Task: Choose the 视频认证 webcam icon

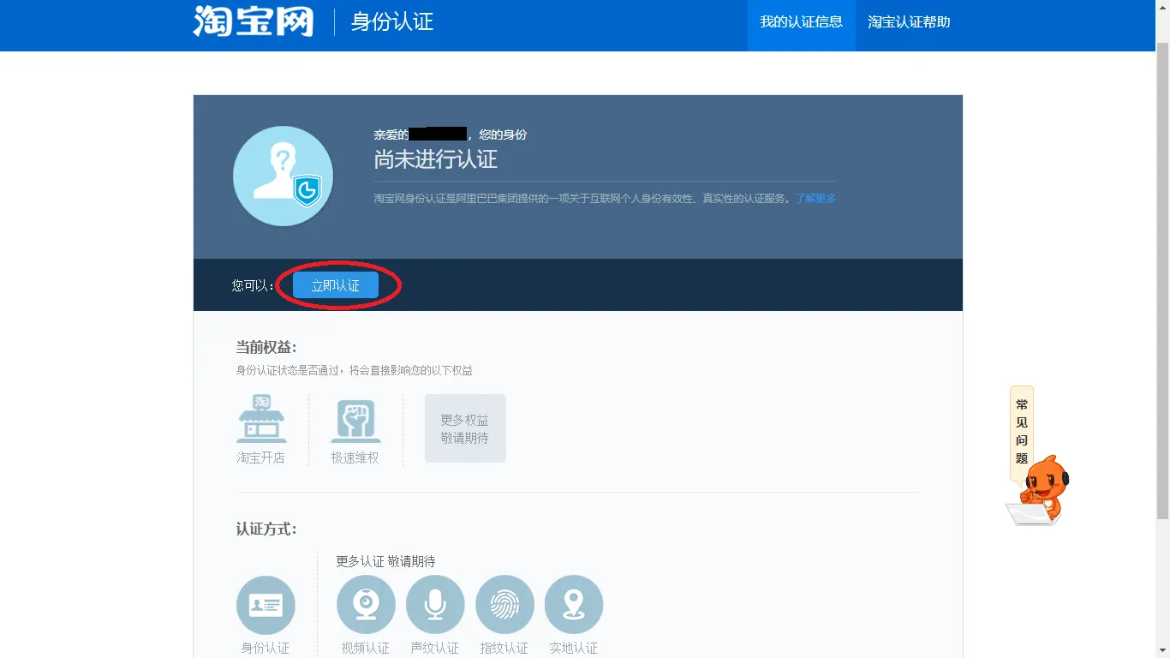Action: (367, 605)
